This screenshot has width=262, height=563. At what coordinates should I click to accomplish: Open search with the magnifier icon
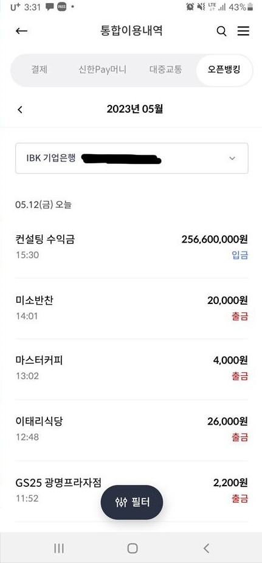(221, 31)
